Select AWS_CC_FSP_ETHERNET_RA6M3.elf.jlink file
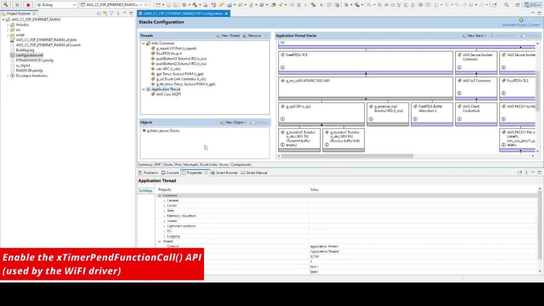 click(x=46, y=40)
